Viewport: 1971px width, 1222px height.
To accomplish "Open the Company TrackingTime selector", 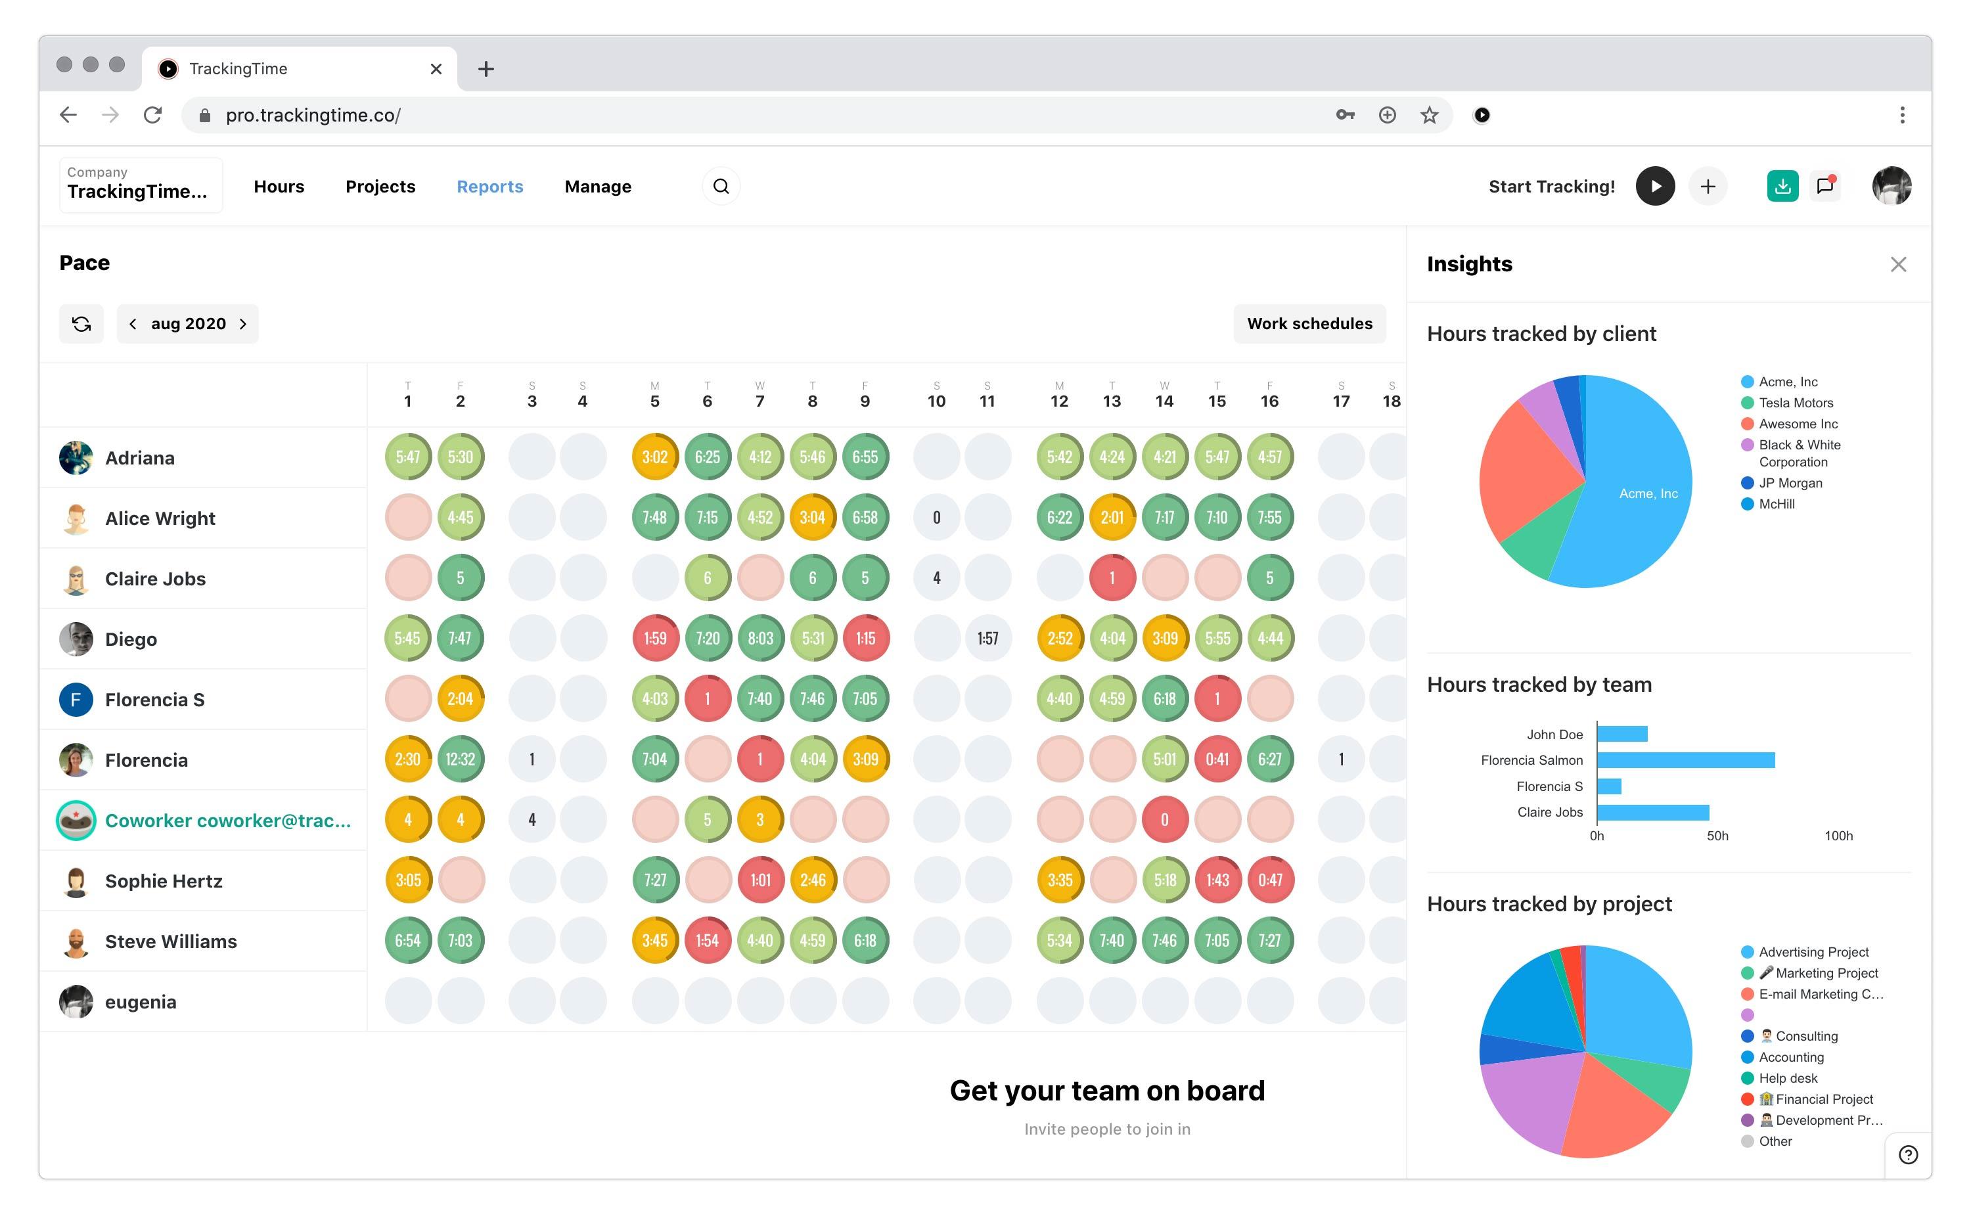I will click(141, 185).
